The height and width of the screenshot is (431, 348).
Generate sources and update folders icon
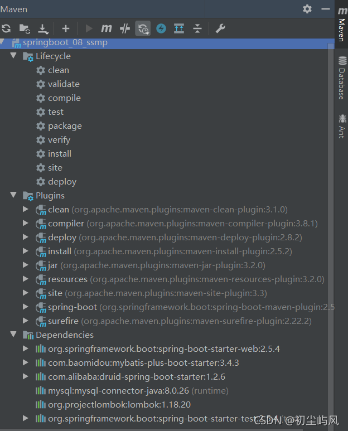pyautogui.click(x=25, y=28)
